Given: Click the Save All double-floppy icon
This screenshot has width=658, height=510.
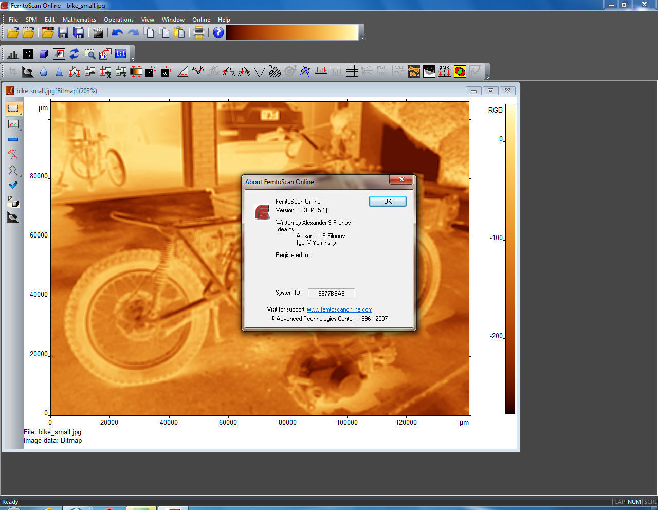Looking at the screenshot, I should point(79,33).
